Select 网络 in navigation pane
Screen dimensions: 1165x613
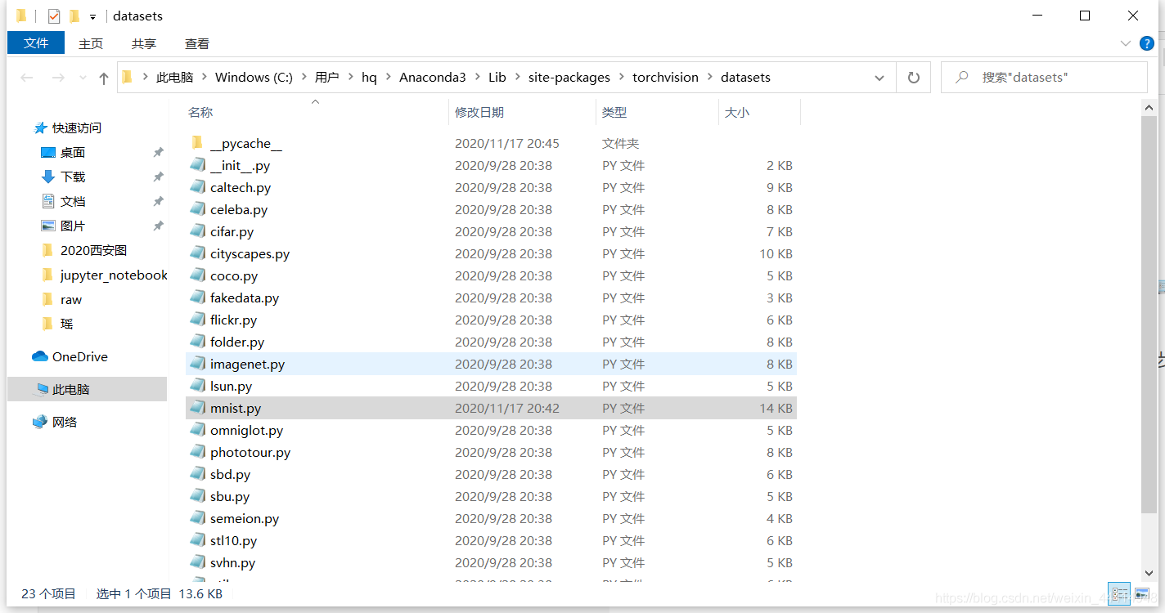[x=65, y=422]
